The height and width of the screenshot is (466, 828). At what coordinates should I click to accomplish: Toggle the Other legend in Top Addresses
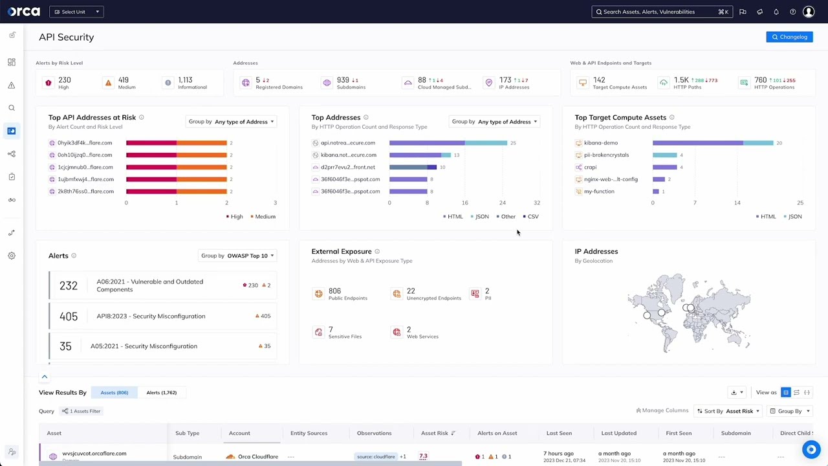[506, 216]
